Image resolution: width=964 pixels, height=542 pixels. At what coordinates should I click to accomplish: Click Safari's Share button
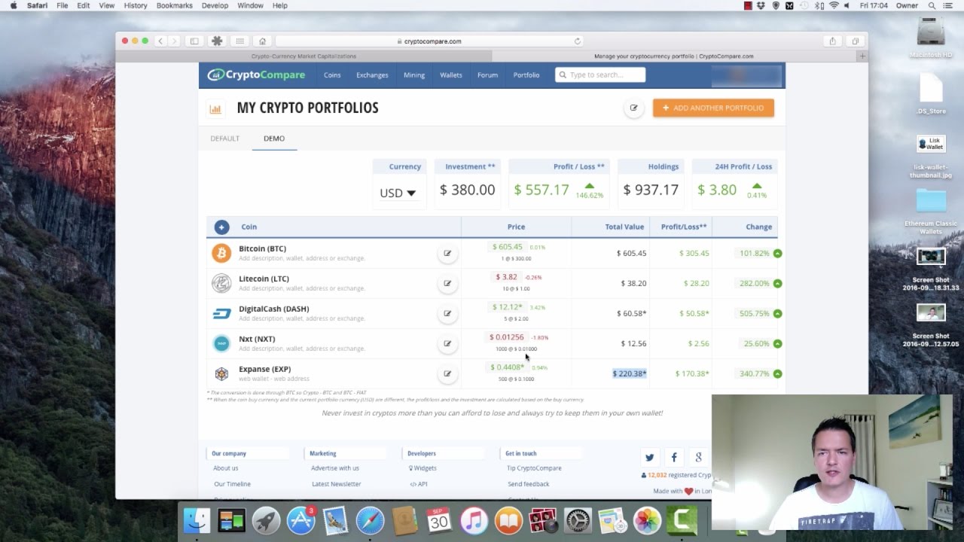pos(832,41)
